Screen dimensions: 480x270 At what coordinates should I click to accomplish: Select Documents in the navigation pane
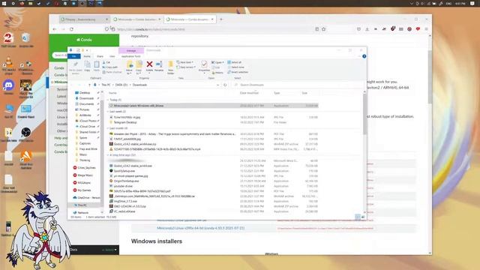[x=86, y=104]
